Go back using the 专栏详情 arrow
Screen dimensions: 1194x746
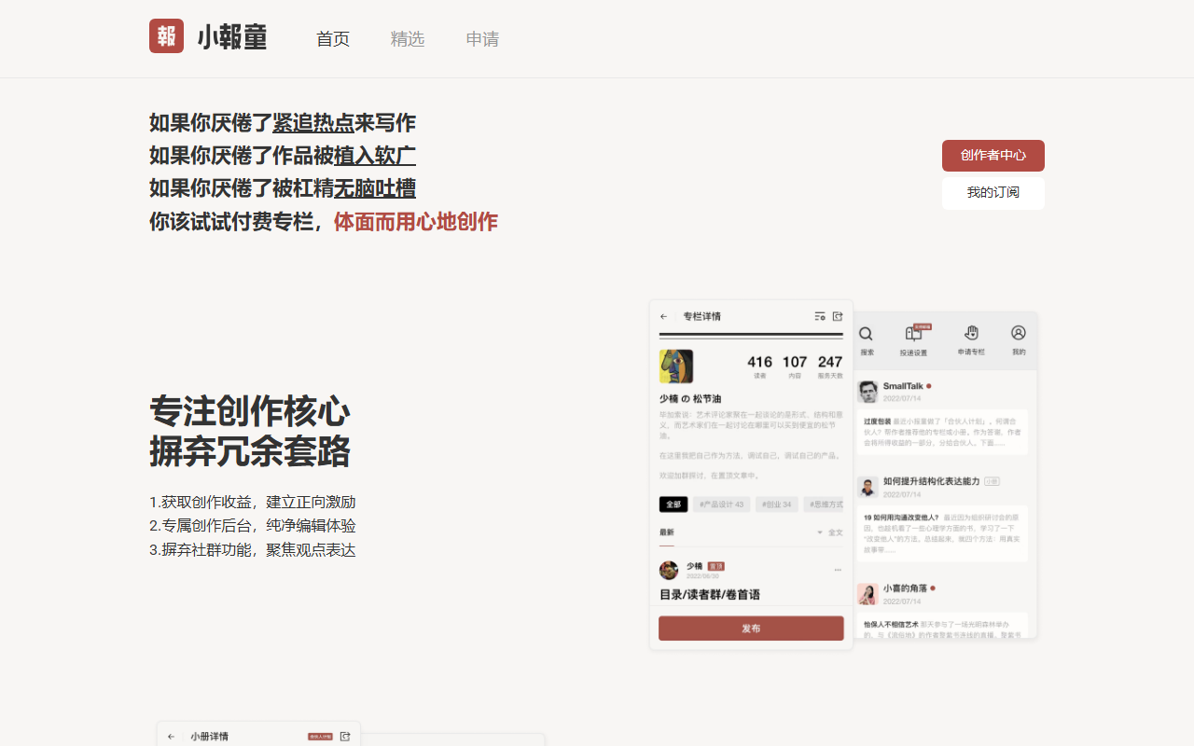click(664, 316)
